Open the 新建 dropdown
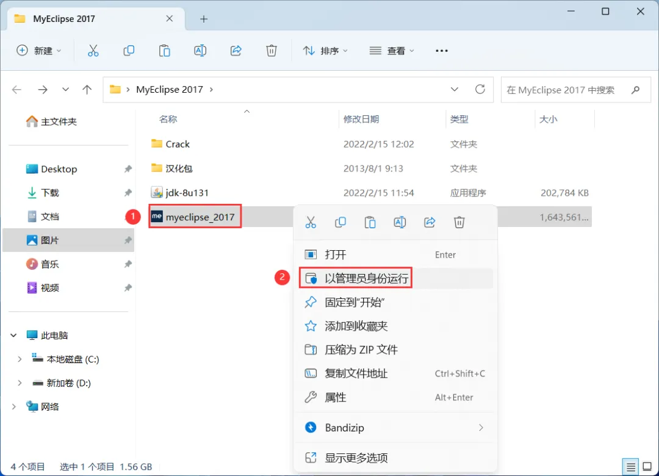Viewport: 659px width, 476px height. [38, 51]
